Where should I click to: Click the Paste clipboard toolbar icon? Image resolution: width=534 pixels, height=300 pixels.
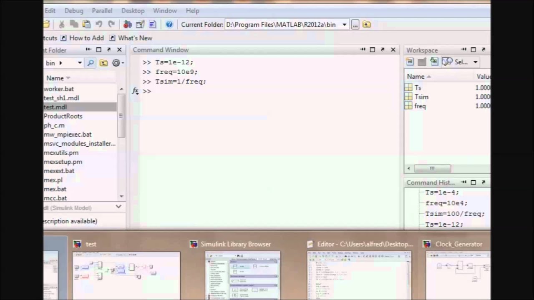[x=86, y=25]
